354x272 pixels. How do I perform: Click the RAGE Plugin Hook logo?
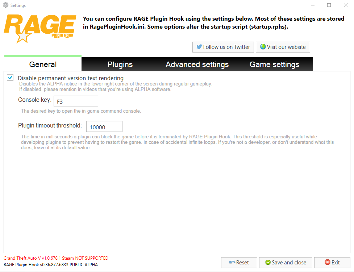click(x=40, y=29)
